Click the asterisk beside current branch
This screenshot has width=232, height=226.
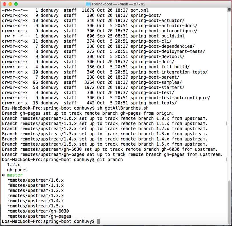pos(3,175)
